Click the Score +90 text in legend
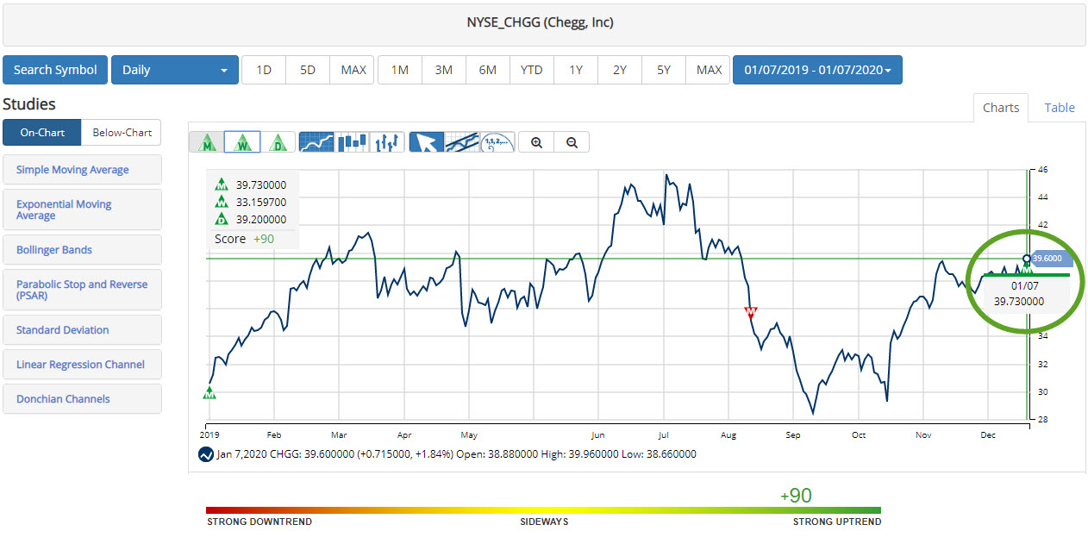This screenshot has height=550, width=1088. 244,239
